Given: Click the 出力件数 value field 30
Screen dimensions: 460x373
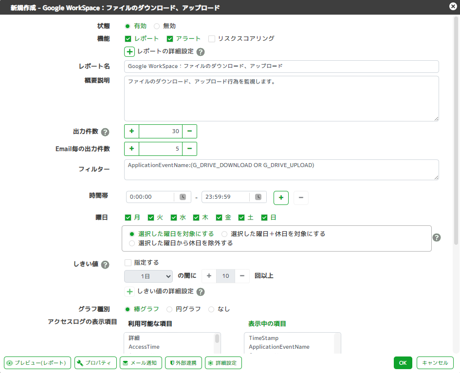Looking at the screenshot, I should (161, 131).
